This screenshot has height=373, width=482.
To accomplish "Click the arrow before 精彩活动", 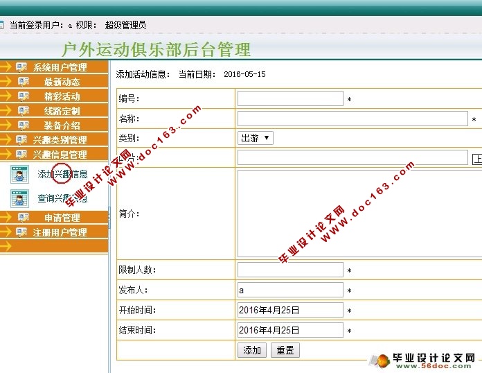I will tap(6, 96).
